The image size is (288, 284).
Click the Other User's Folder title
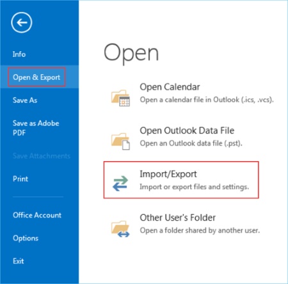pos(177,217)
